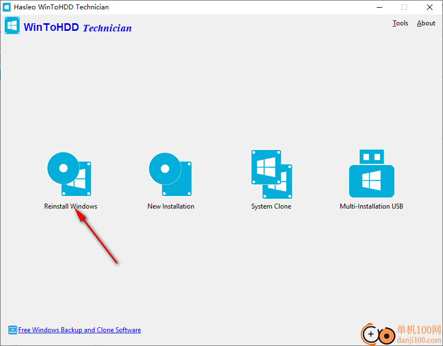
Task: Click the System Clone label
Action: (x=271, y=206)
